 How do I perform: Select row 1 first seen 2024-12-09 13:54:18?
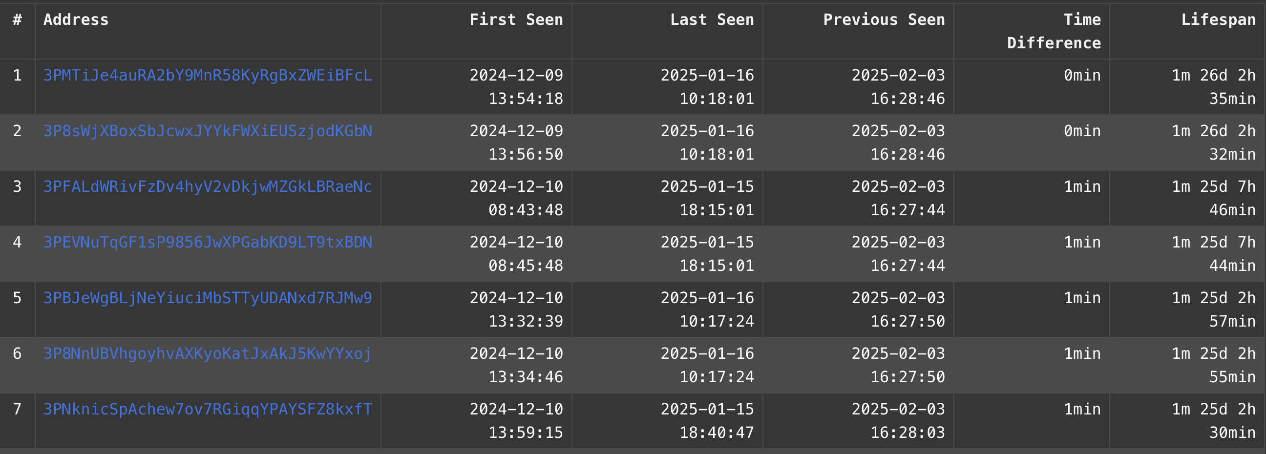[x=516, y=87]
